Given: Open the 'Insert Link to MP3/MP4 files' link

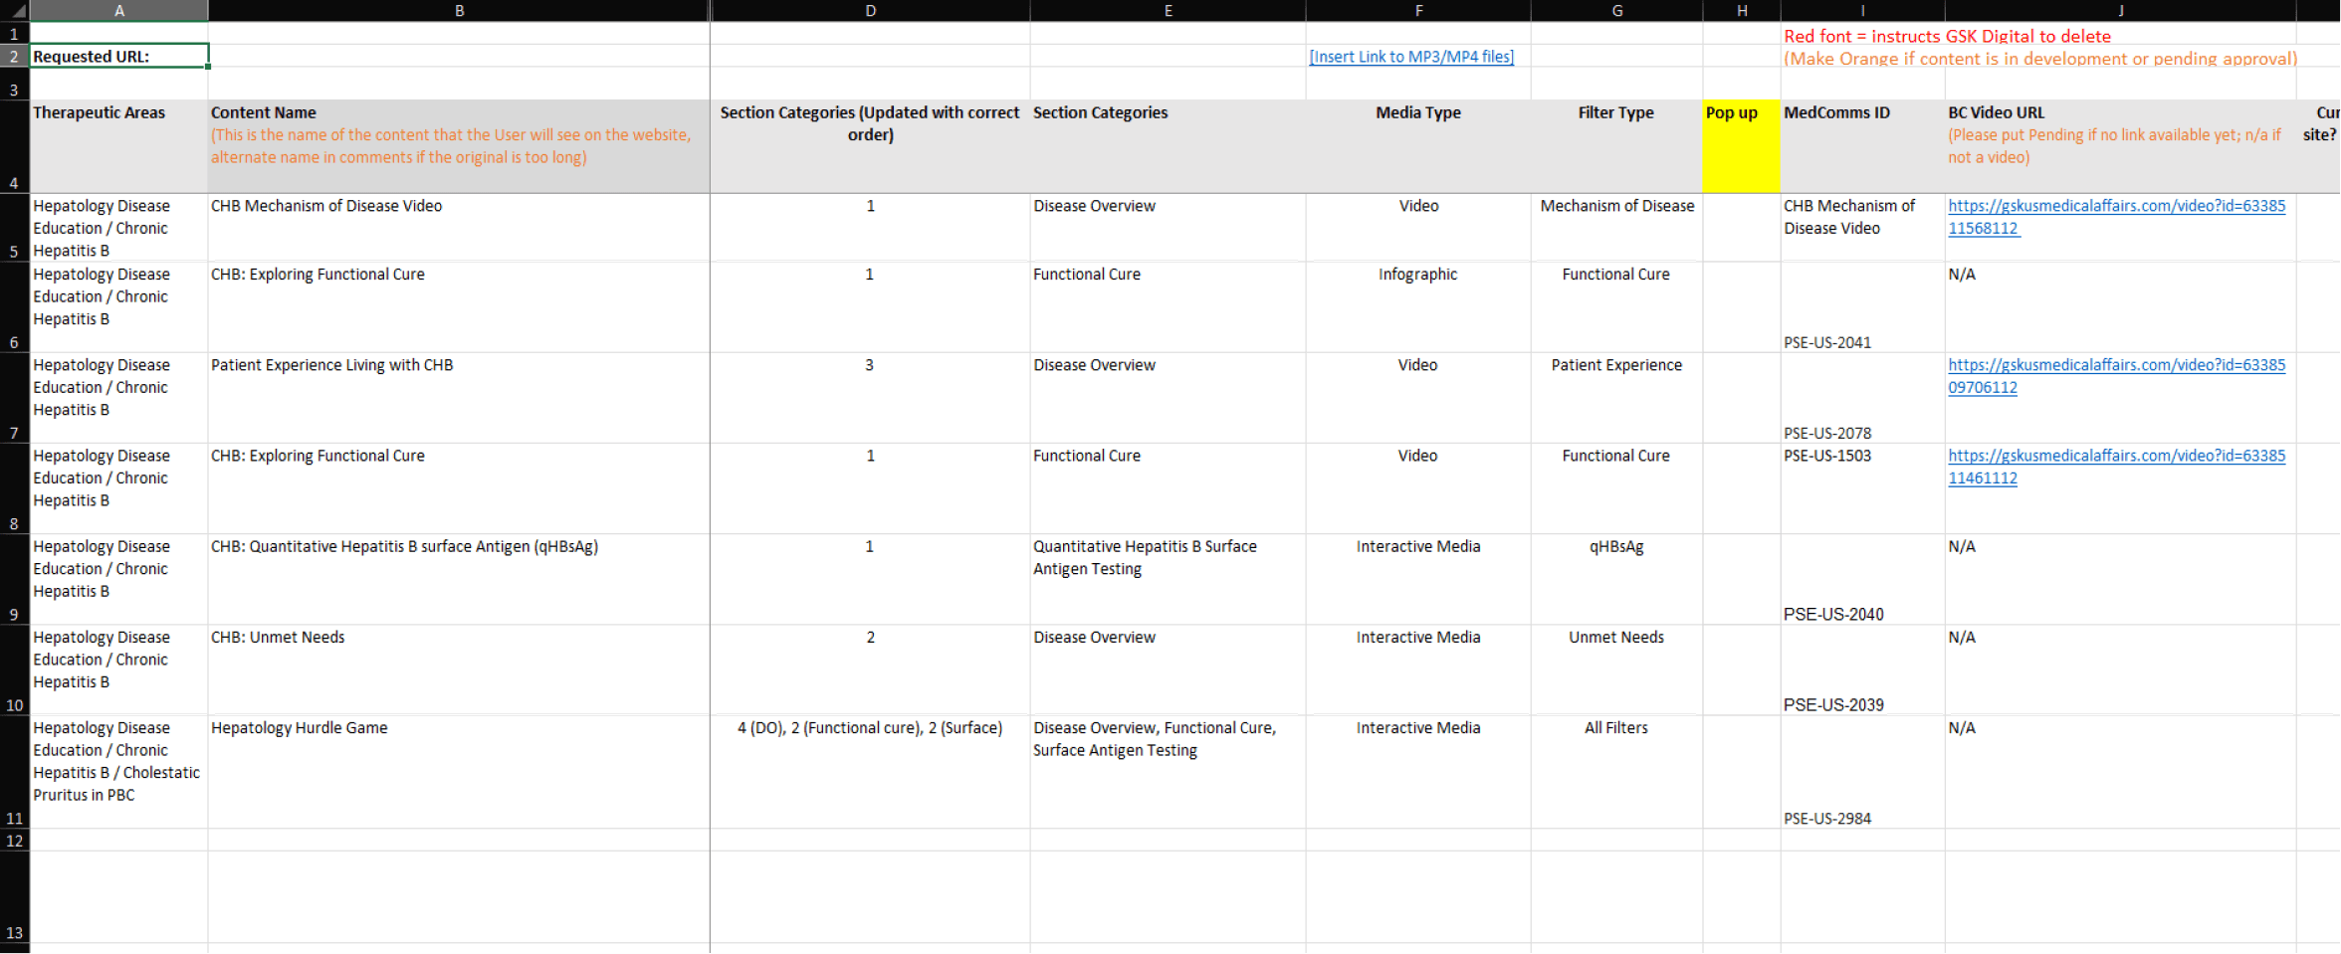Looking at the screenshot, I should (x=1411, y=57).
